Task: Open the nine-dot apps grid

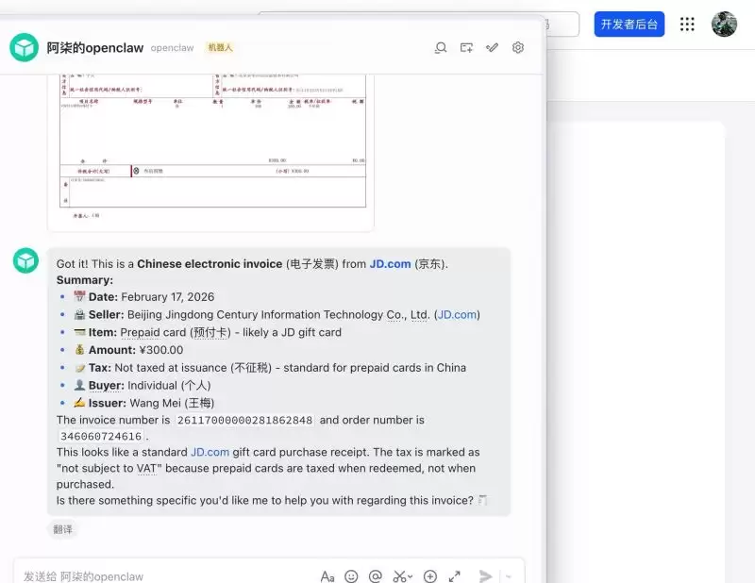Action: click(x=687, y=25)
